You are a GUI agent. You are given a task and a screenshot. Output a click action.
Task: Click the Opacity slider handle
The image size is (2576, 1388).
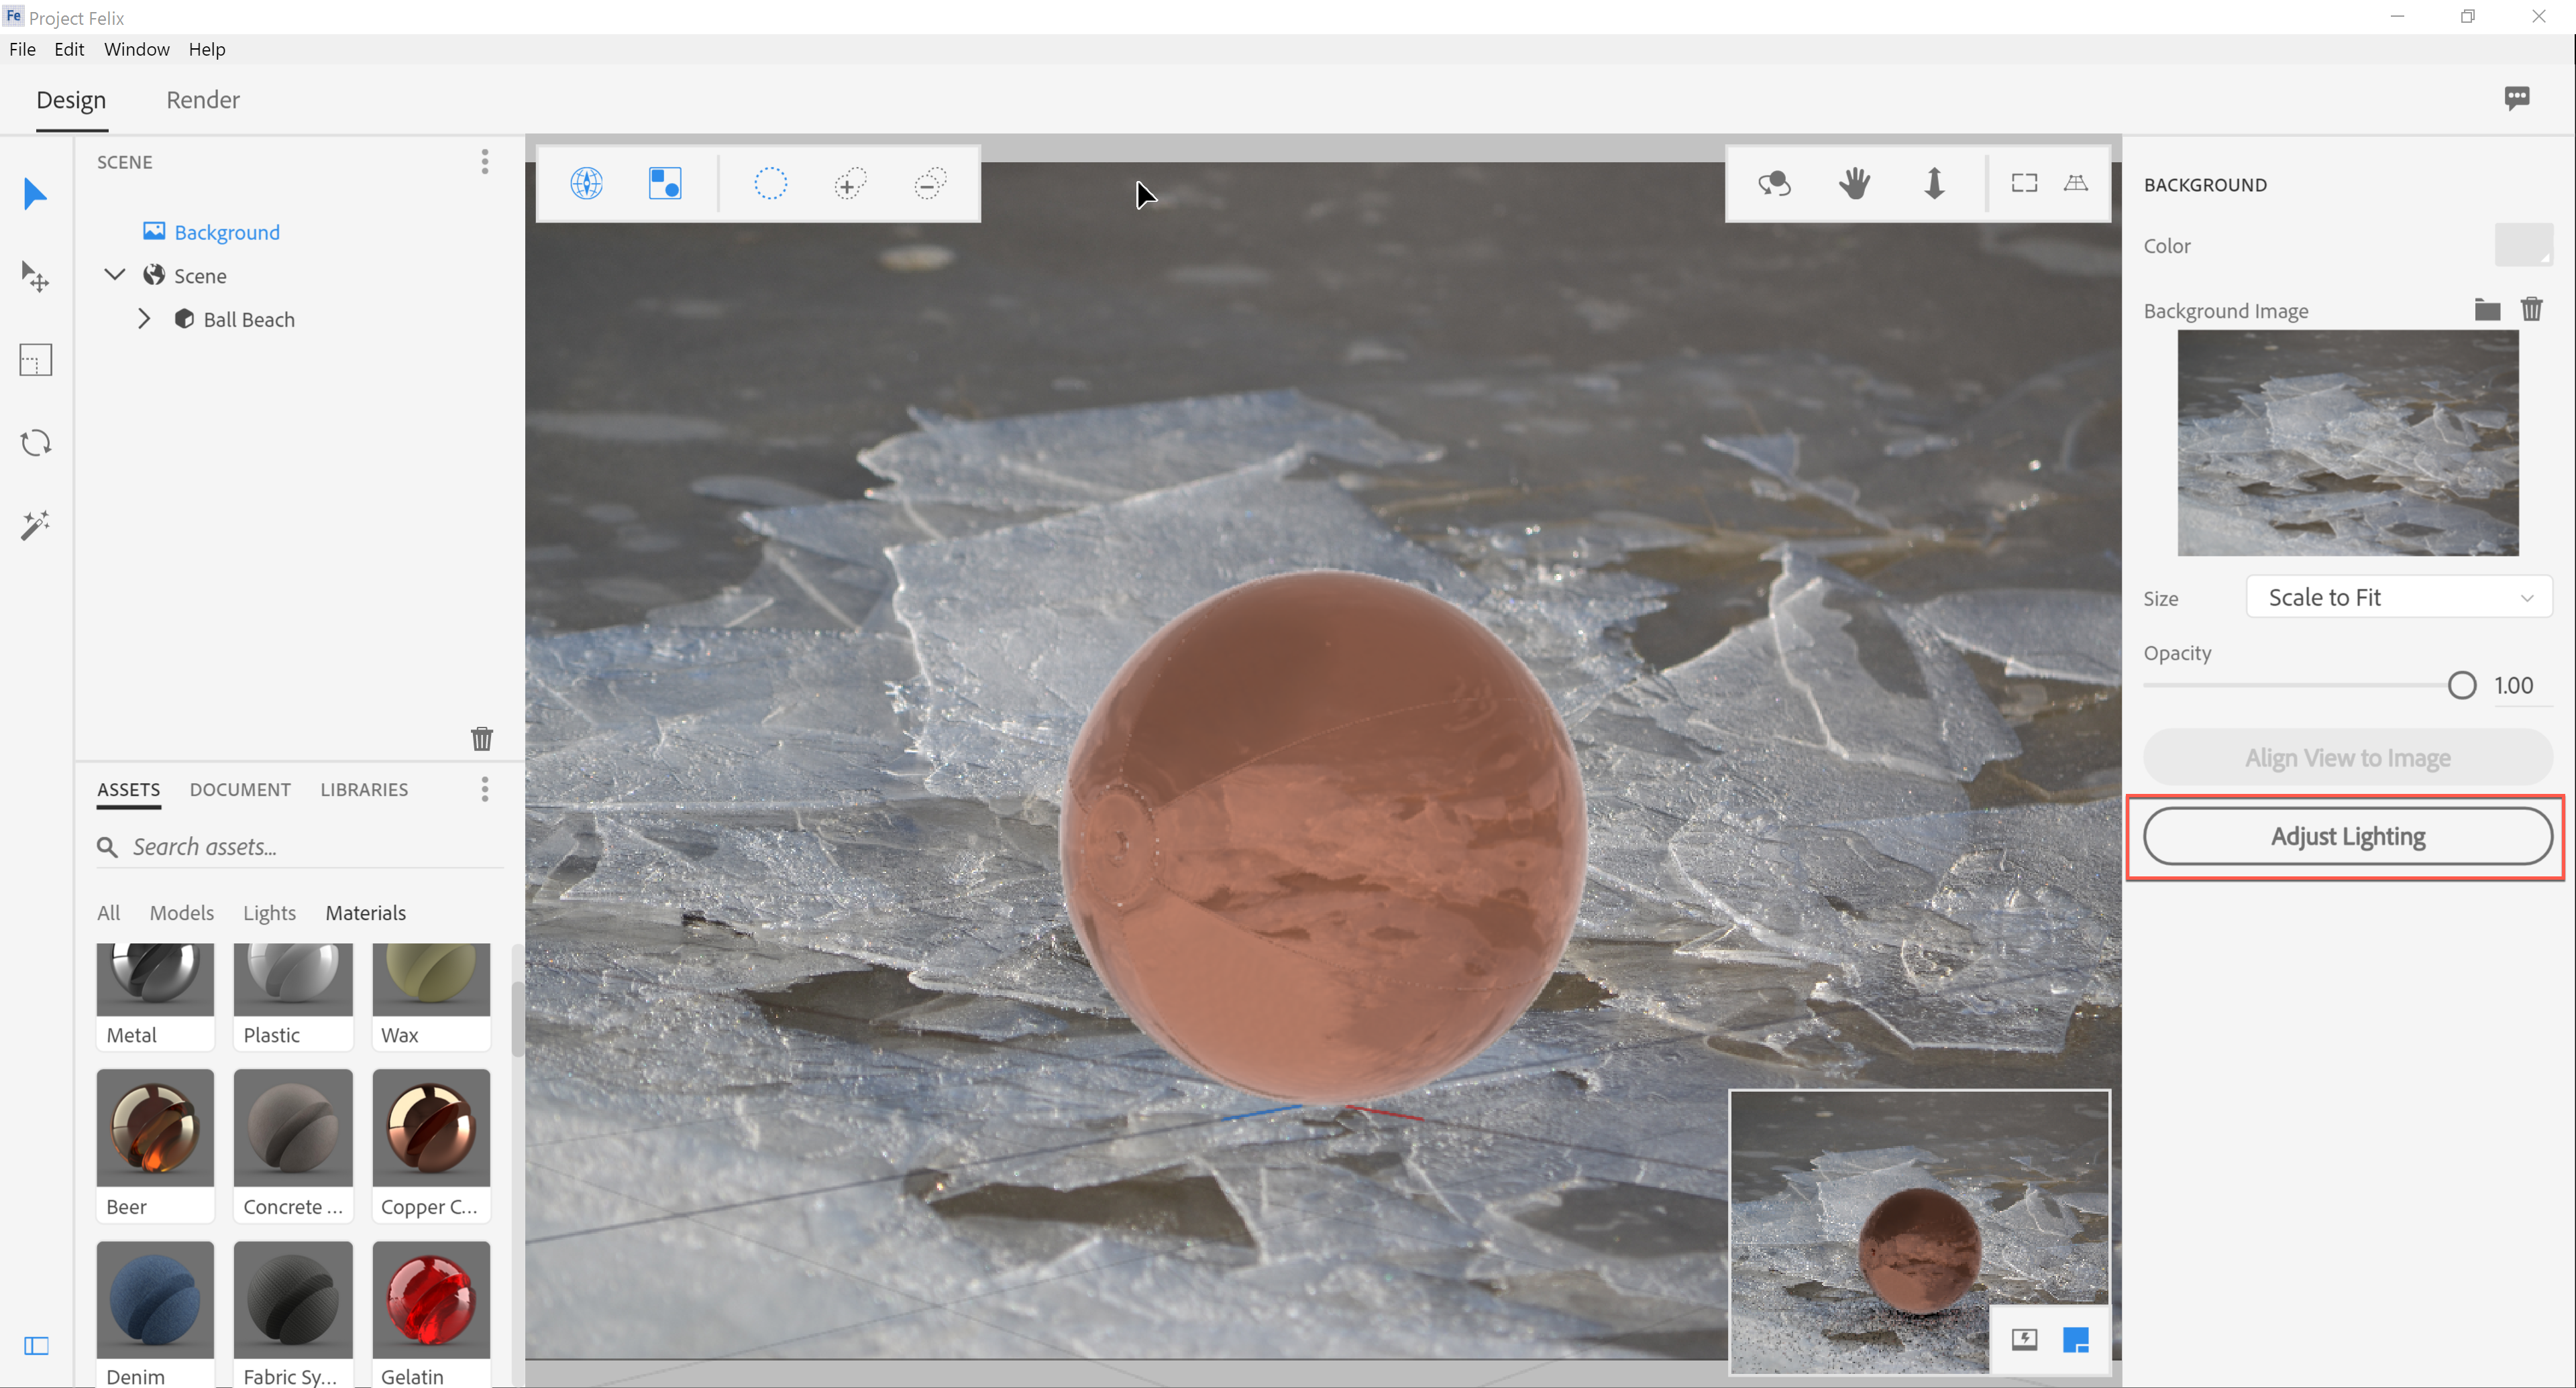point(2462,685)
